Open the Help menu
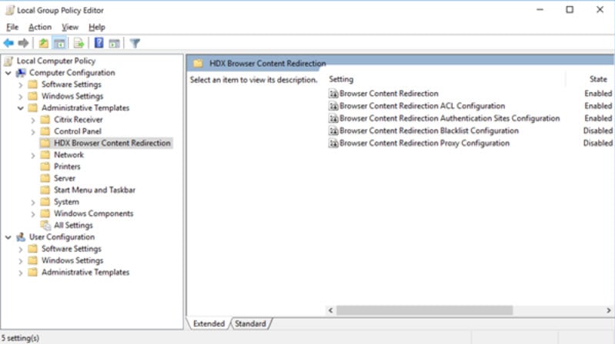This screenshot has width=615, height=344. coord(96,27)
